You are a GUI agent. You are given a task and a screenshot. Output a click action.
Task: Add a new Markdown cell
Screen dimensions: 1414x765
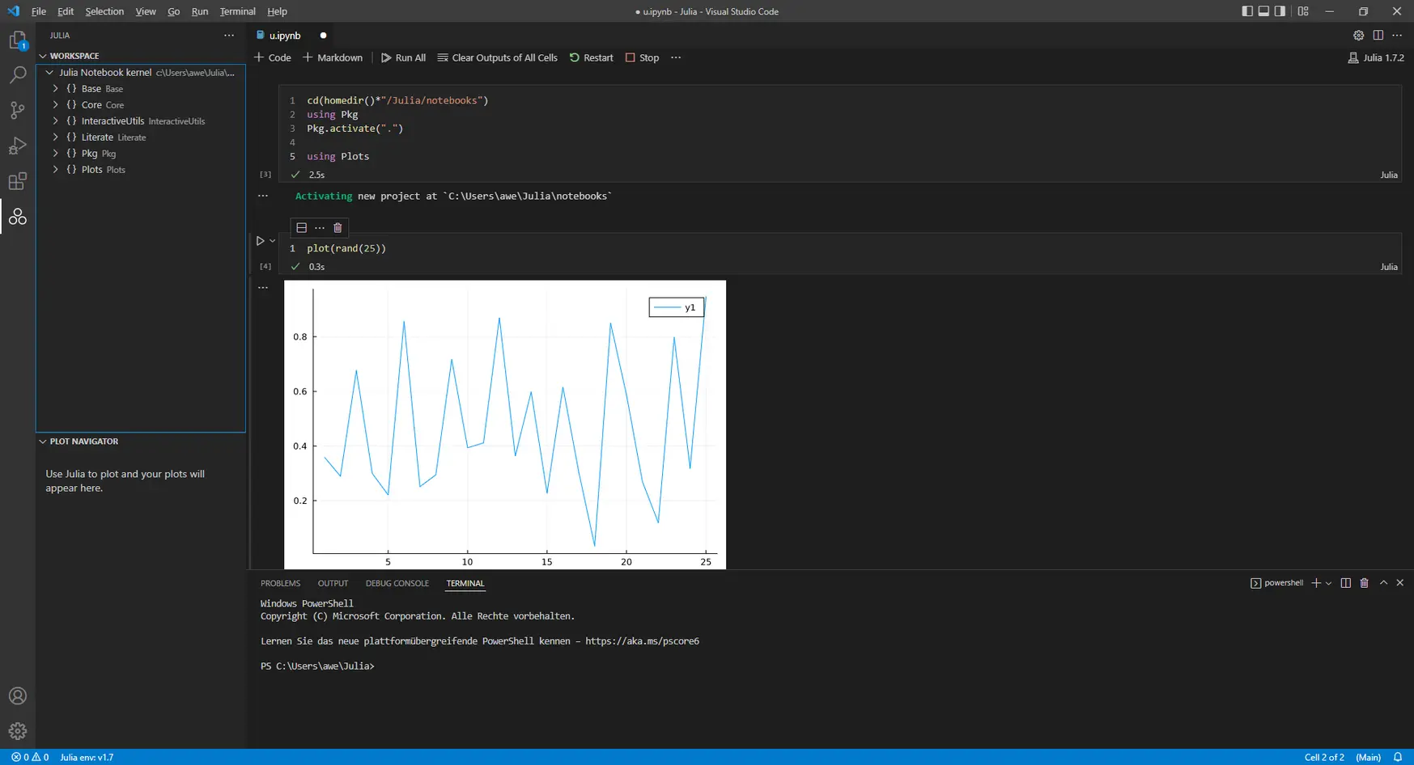(333, 57)
